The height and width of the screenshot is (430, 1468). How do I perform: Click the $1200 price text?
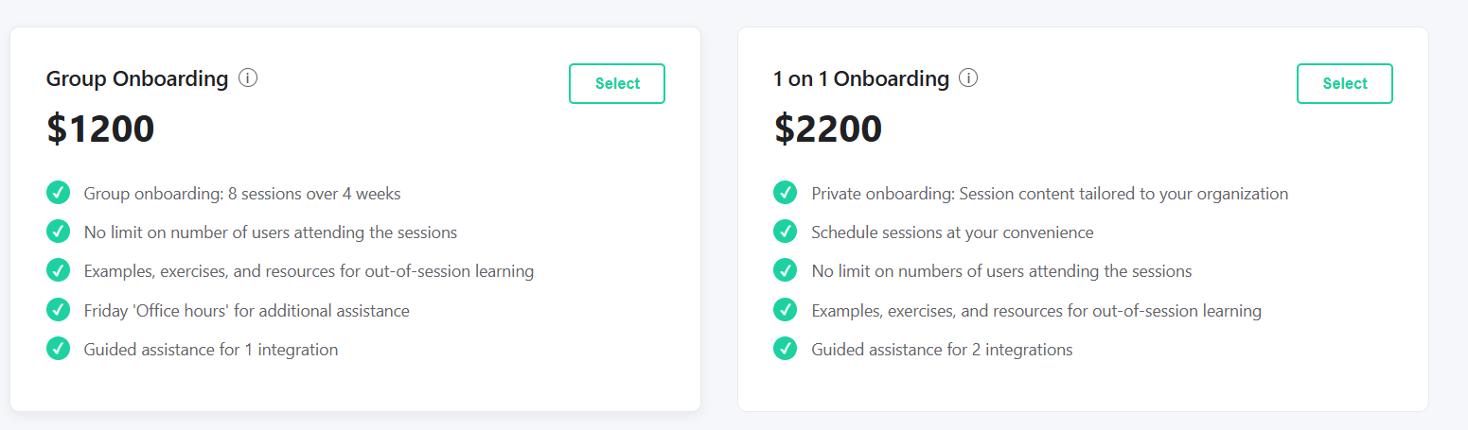point(100,129)
